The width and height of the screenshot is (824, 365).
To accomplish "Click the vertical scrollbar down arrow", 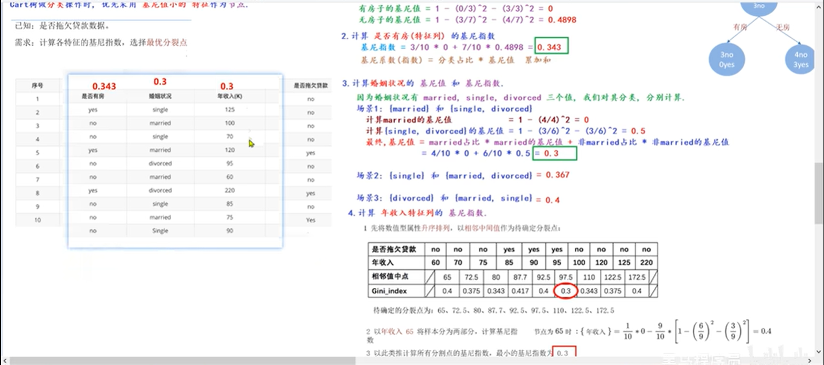I will [x=819, y=352].
